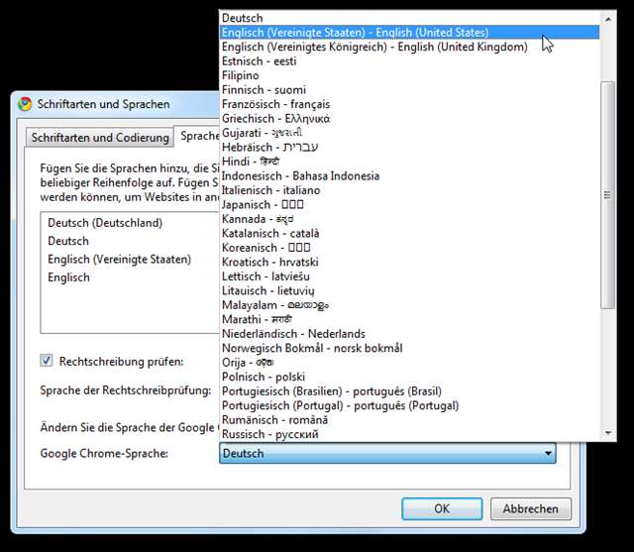Select Finnisch - suomi option
This screenshot has width=634, height=552.
(409, 90)
